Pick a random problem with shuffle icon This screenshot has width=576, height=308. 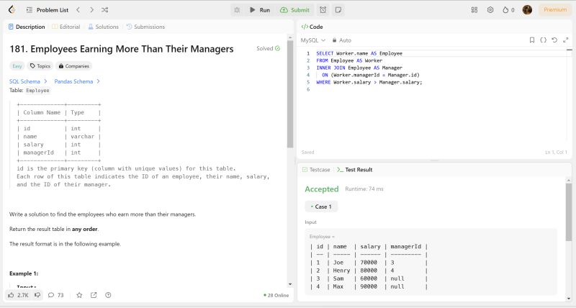(104, 10)
